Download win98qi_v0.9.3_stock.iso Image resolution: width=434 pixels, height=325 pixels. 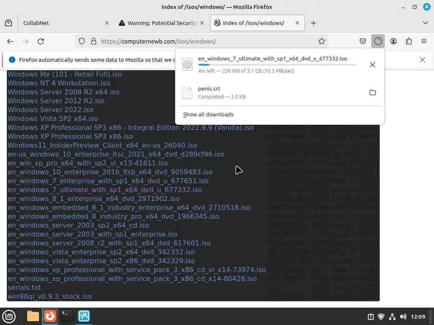tap(50, 297)
